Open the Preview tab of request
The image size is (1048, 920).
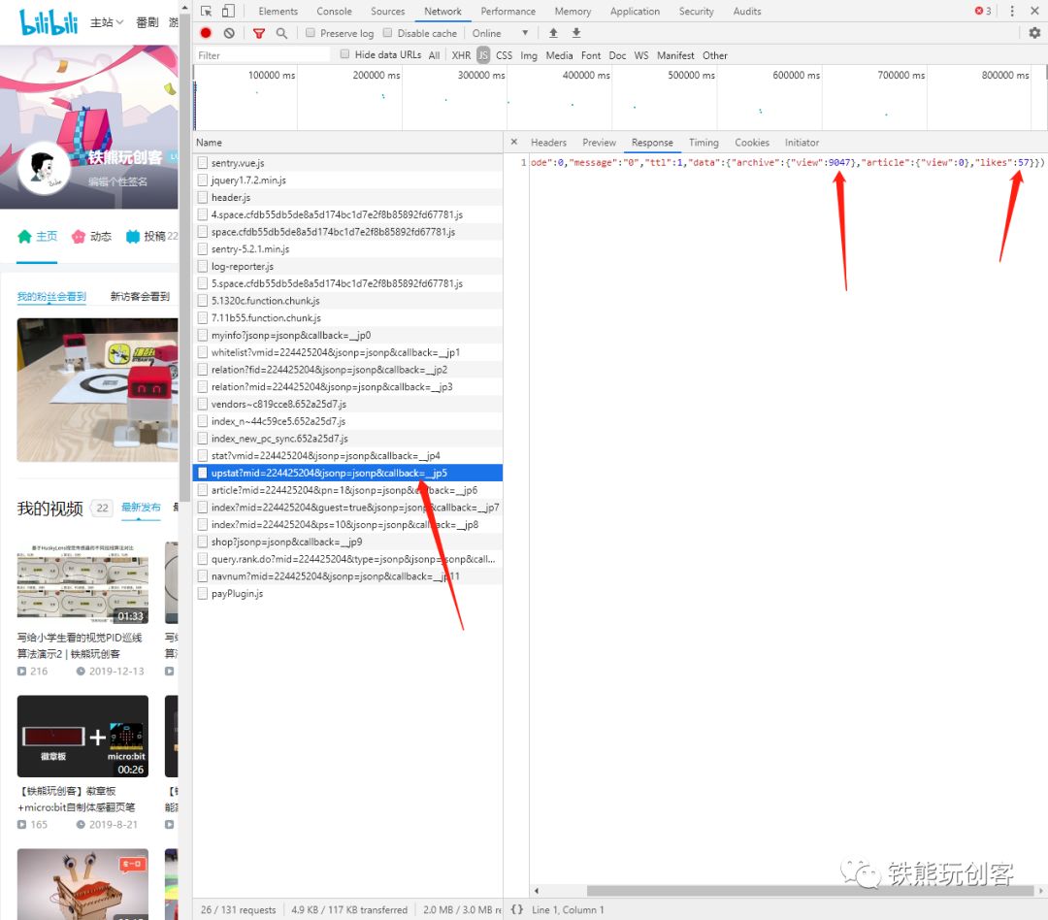point(599,143)
